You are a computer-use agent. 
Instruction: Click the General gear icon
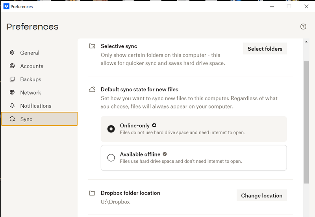pyautogui.click(x=12, y=53)
